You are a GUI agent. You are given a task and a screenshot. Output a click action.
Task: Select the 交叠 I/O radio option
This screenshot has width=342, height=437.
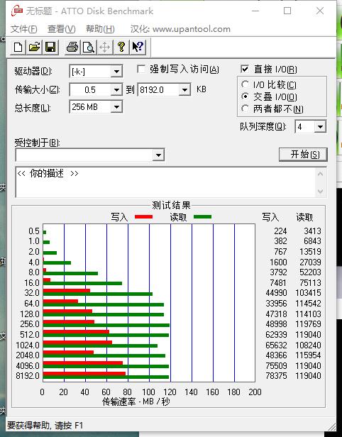[x=245, y=96]
